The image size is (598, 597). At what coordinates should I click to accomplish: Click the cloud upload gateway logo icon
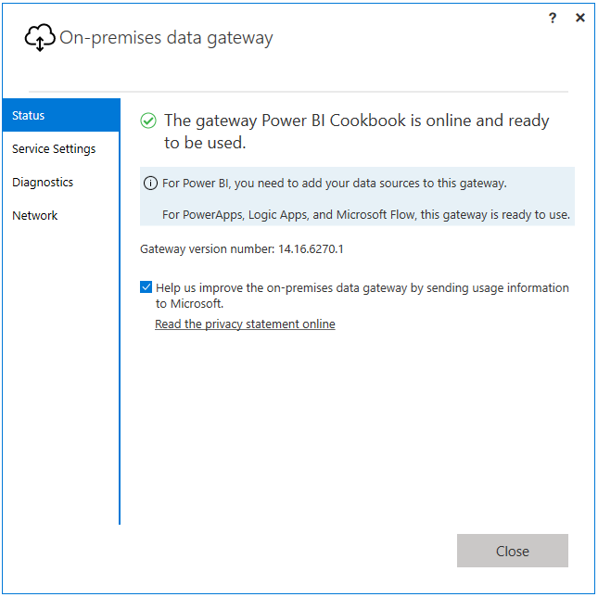coord(40,38)
